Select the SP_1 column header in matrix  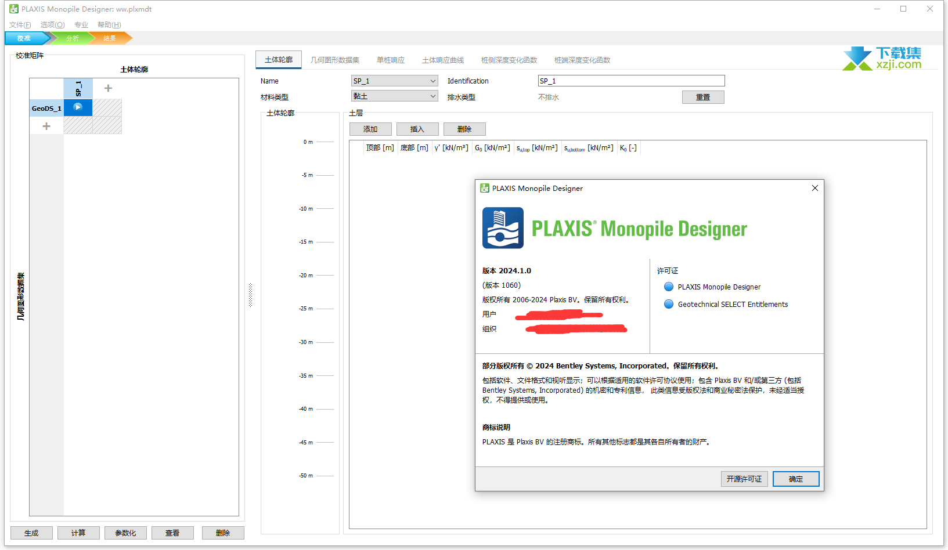[78, 89]
